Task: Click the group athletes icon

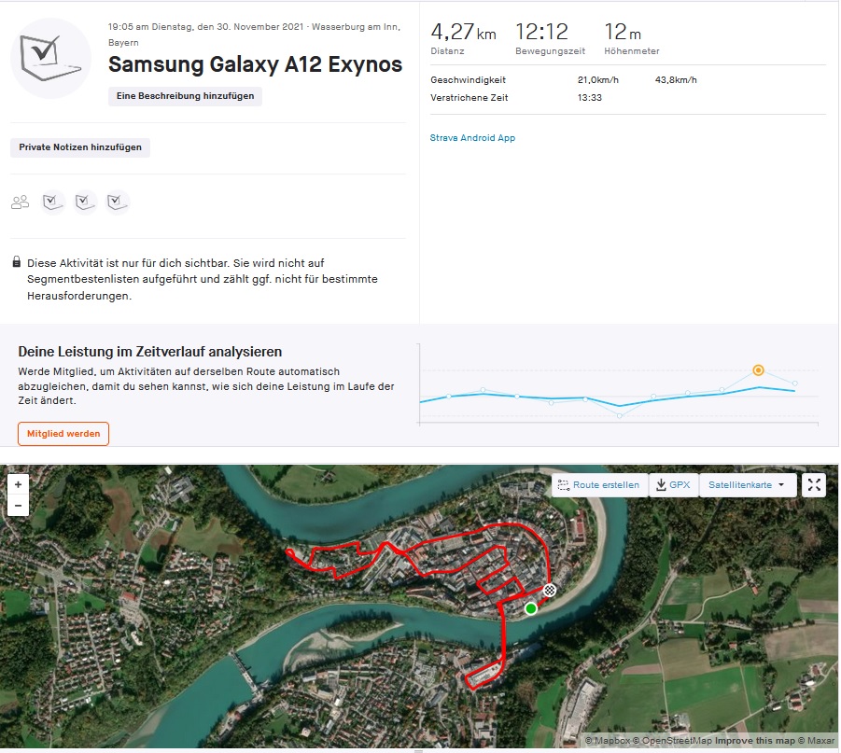Action: 21,202
